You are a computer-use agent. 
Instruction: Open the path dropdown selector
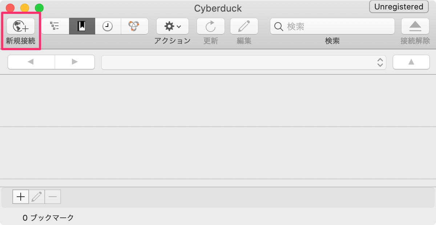pyautogui.click(x=244, y=62)
